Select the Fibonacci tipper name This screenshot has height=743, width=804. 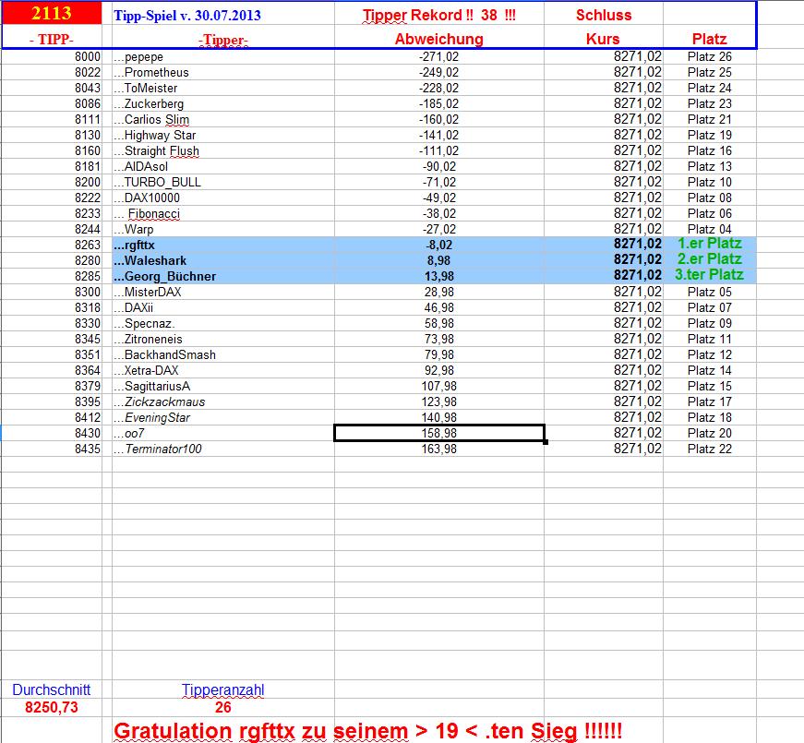click(x=148, y=213)
